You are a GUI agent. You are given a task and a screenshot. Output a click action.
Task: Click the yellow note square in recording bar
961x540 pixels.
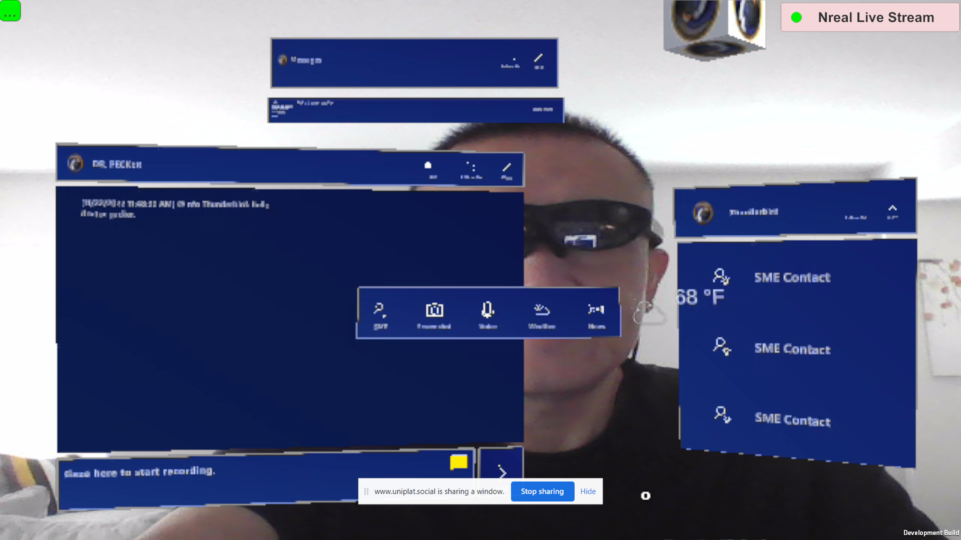click(x=458, y=462)
